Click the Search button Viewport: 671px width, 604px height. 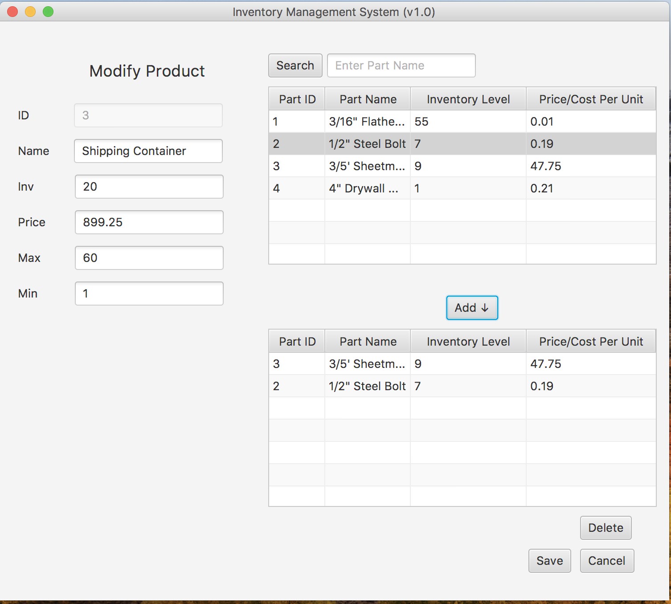295,65
